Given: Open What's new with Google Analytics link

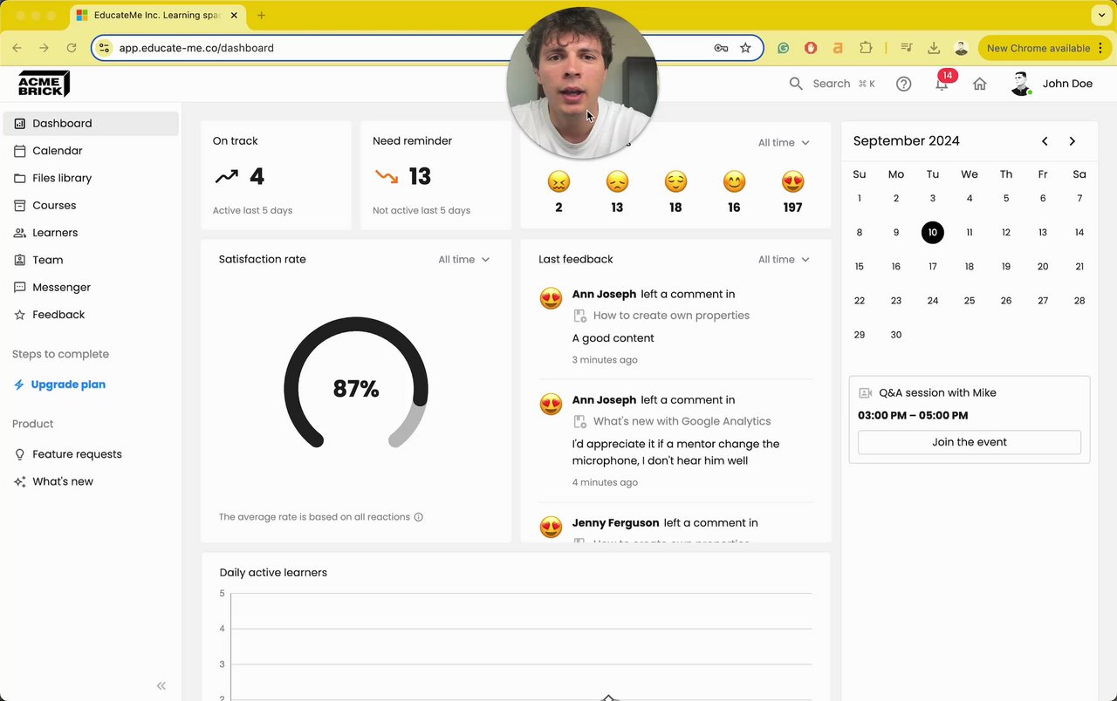Looking at the screenshot, I should pyautogui.click(x=682, y=421).
